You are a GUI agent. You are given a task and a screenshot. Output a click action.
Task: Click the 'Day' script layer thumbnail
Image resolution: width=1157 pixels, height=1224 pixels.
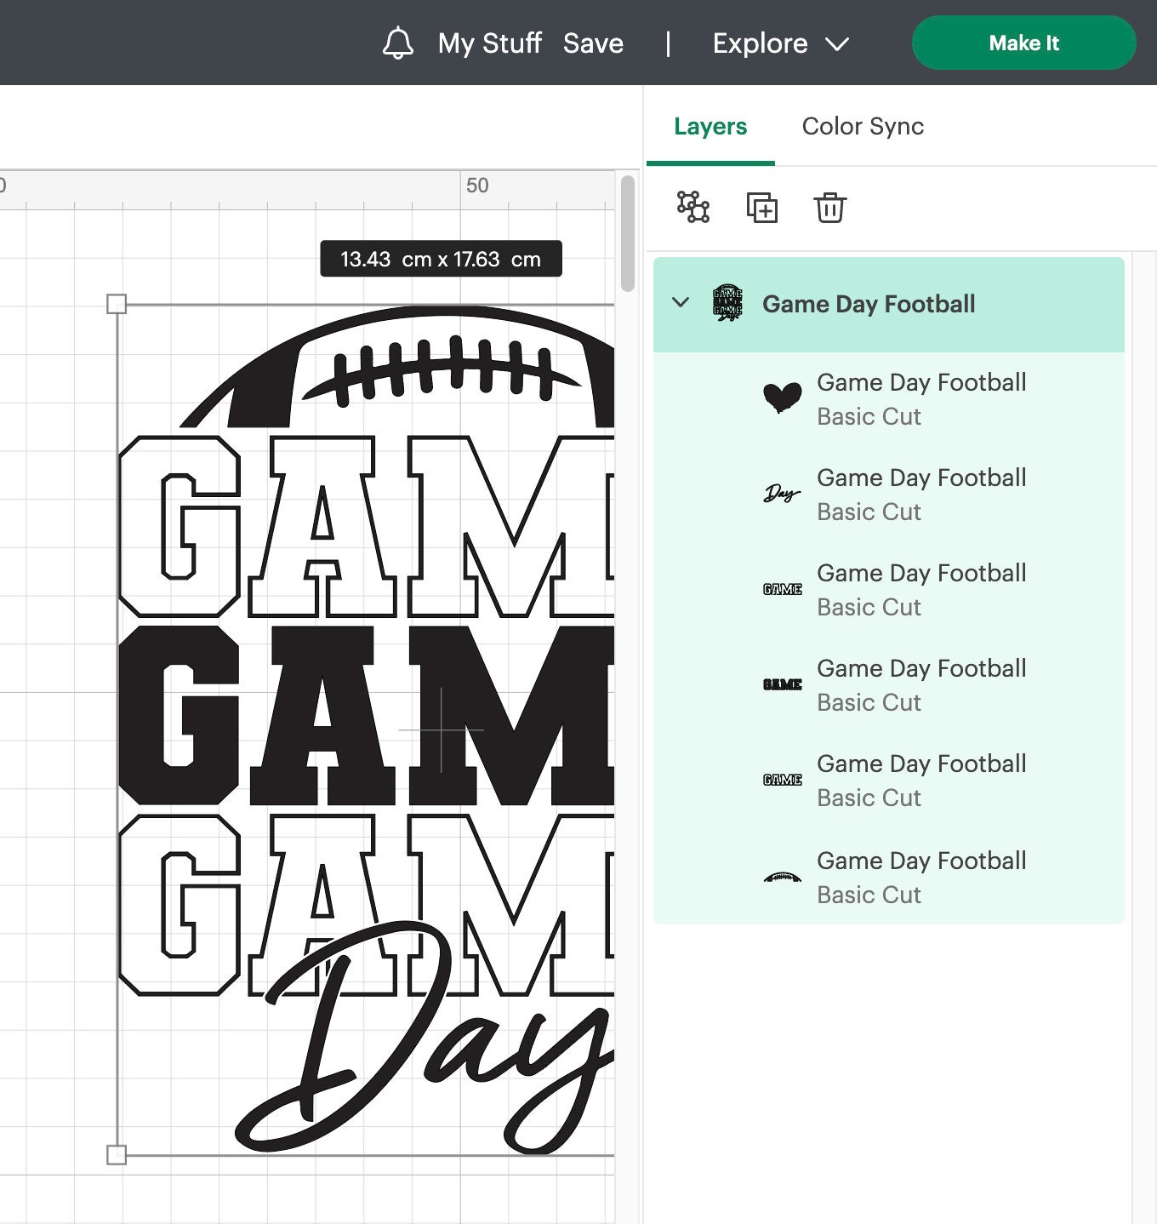coord(783,492)
